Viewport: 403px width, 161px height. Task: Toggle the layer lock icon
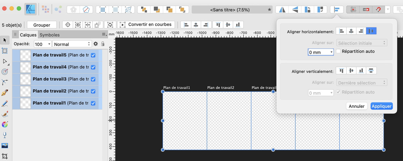[103, 44]
